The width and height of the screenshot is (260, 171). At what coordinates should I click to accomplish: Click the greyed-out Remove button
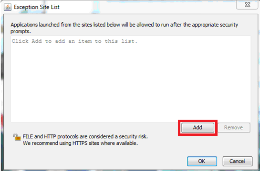(x=234, y=128)
